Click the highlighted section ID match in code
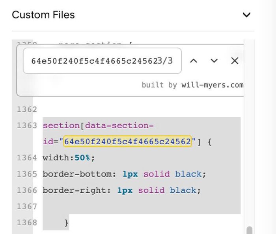Image resolution: width=276 pixels, height=234 pixels. pos(128,142)
